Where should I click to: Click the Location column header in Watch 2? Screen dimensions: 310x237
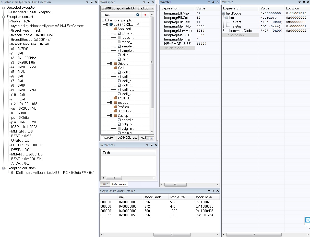click(x=297, y=8)
